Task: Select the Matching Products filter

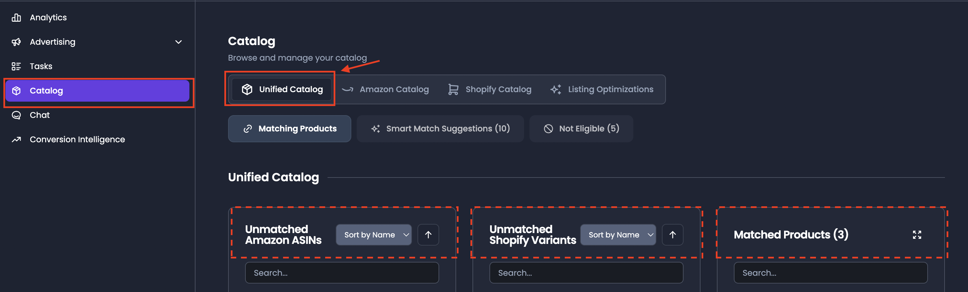Action: pyautogui.click(x=289, y=129)
